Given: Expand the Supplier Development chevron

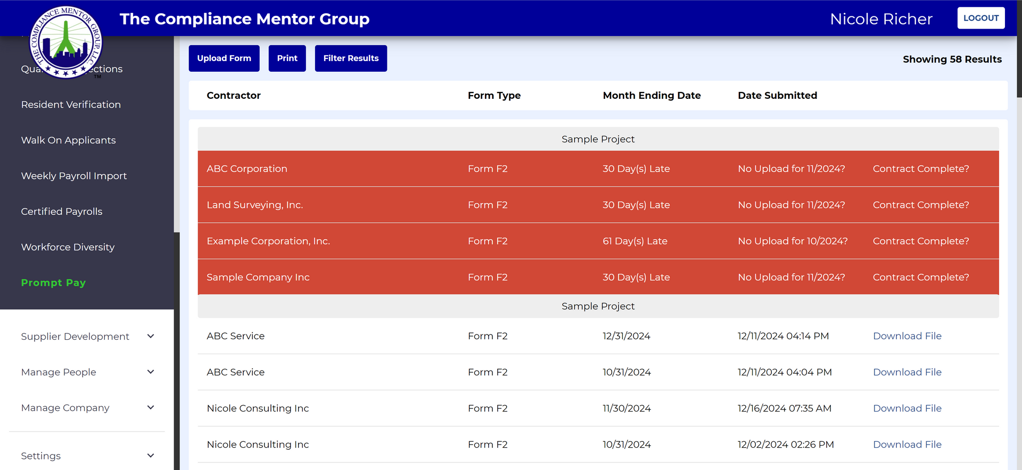Looking at the screenshot, I should 151,336.
